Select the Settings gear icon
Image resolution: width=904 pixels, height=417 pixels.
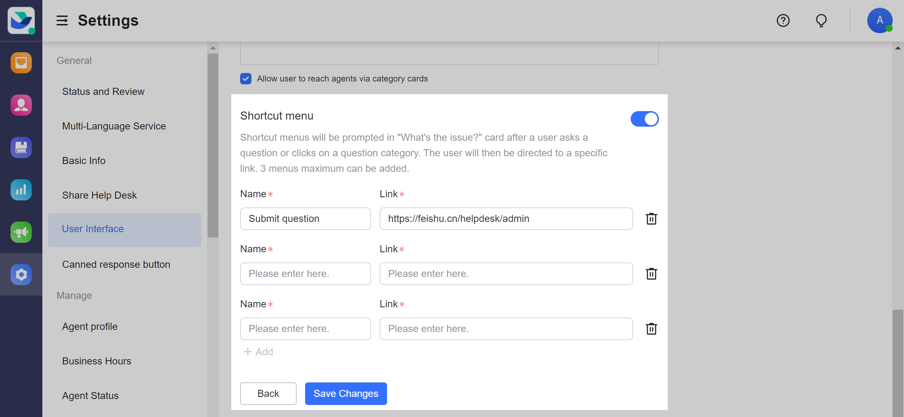(21, 274)
